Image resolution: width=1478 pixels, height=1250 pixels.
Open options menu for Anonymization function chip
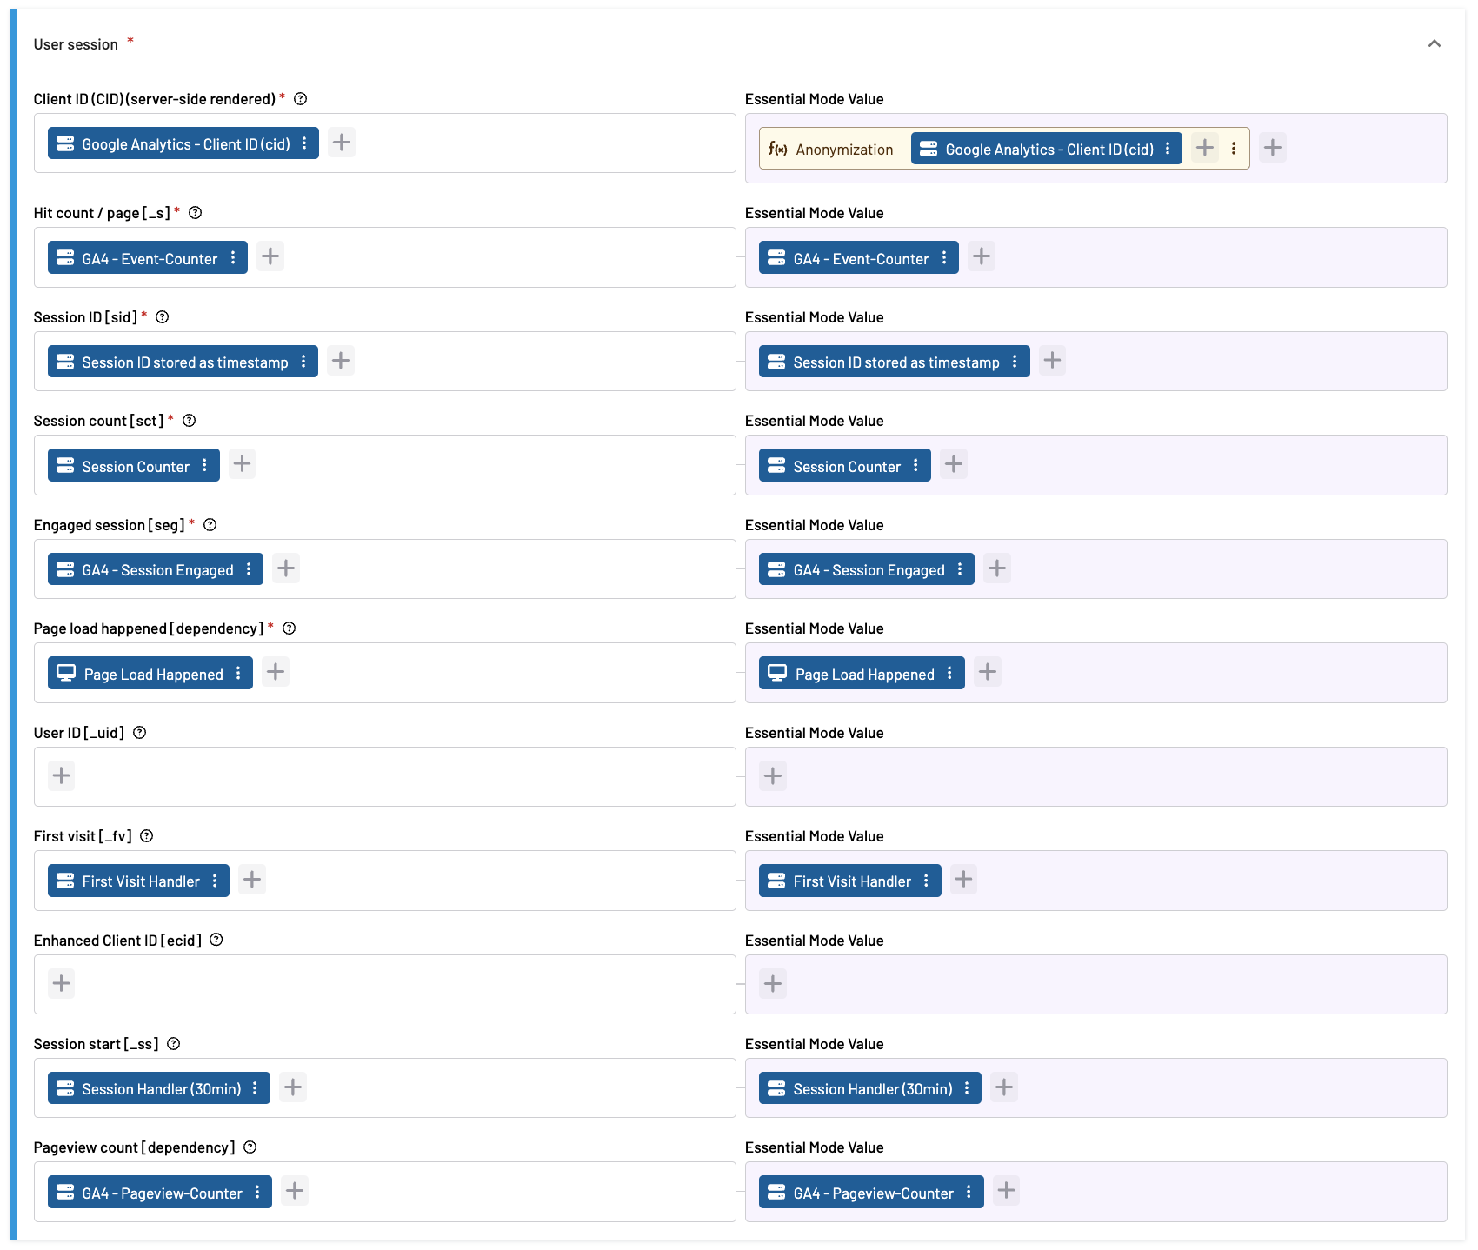pos(1234,149)
